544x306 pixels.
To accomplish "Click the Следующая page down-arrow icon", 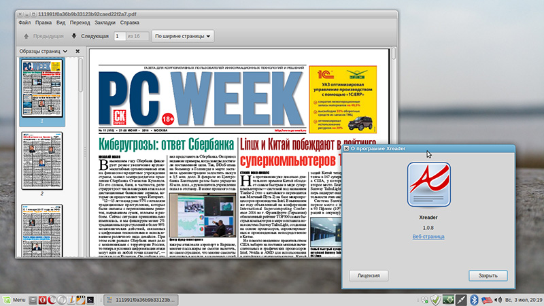I will (74, 36).
